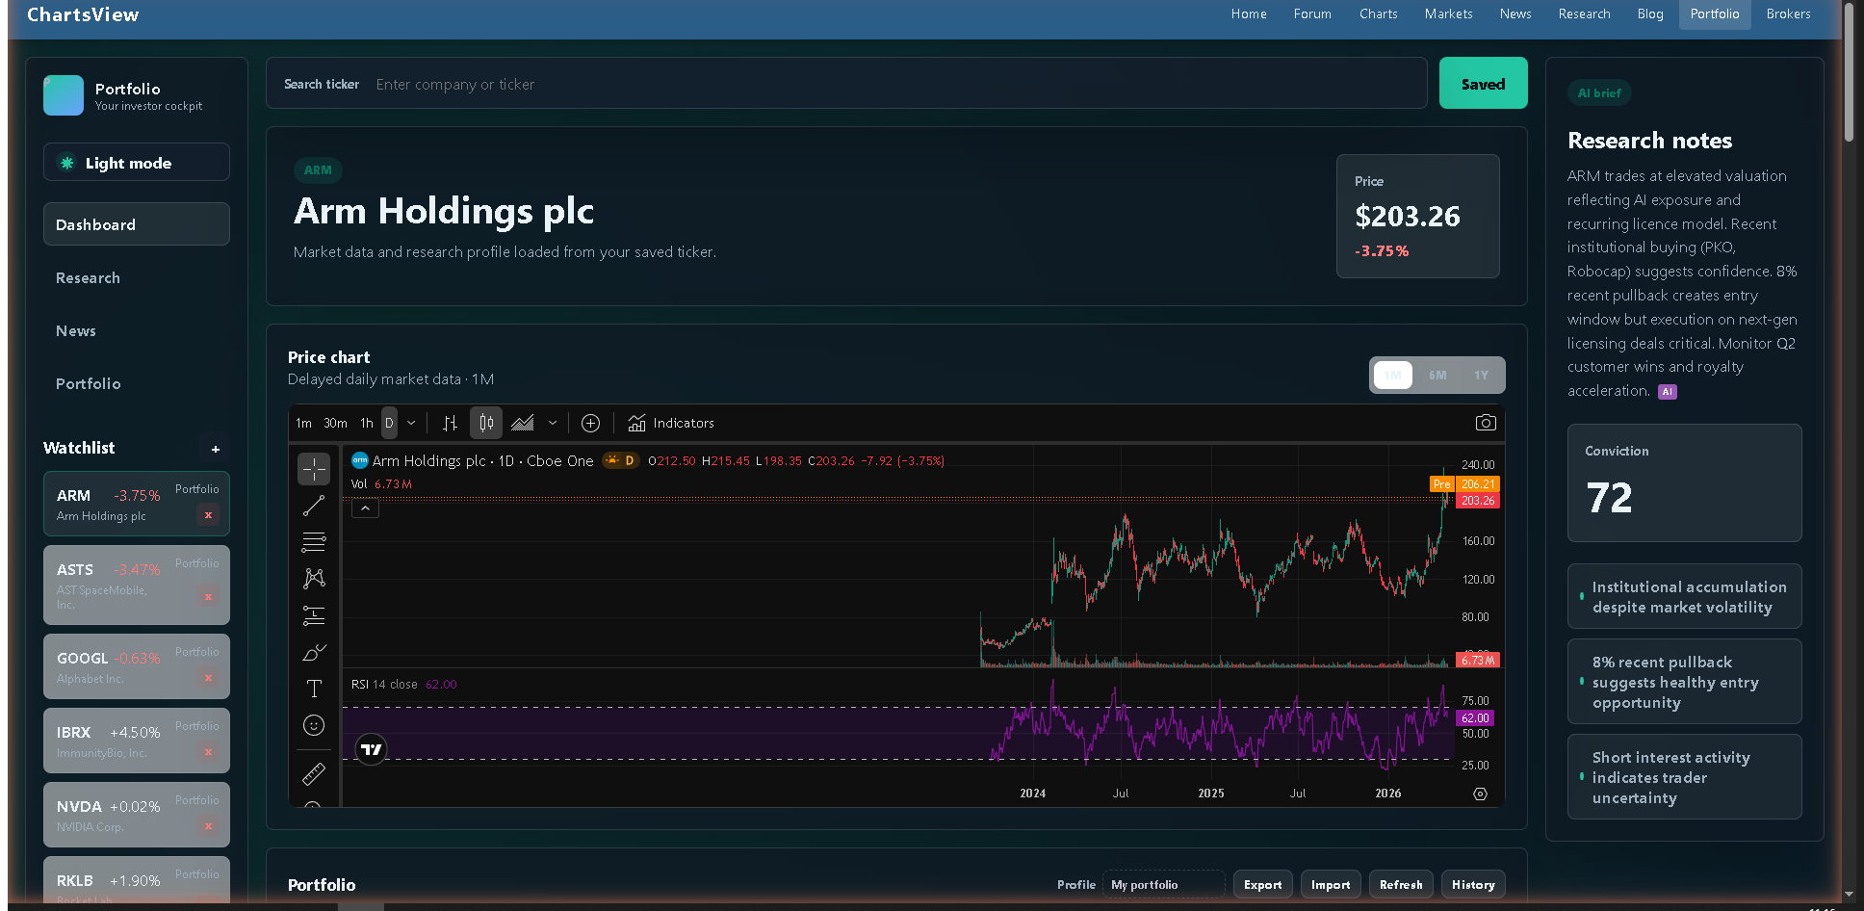1864x911 pixels.
Task: Add a ticker with Watchlist plus icon
Action: point(216,449)
